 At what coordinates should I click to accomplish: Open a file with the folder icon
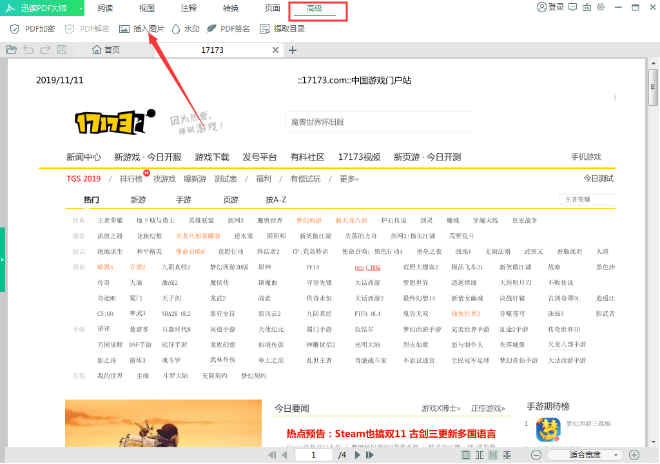pyautogui.click(x=11, y=49)
